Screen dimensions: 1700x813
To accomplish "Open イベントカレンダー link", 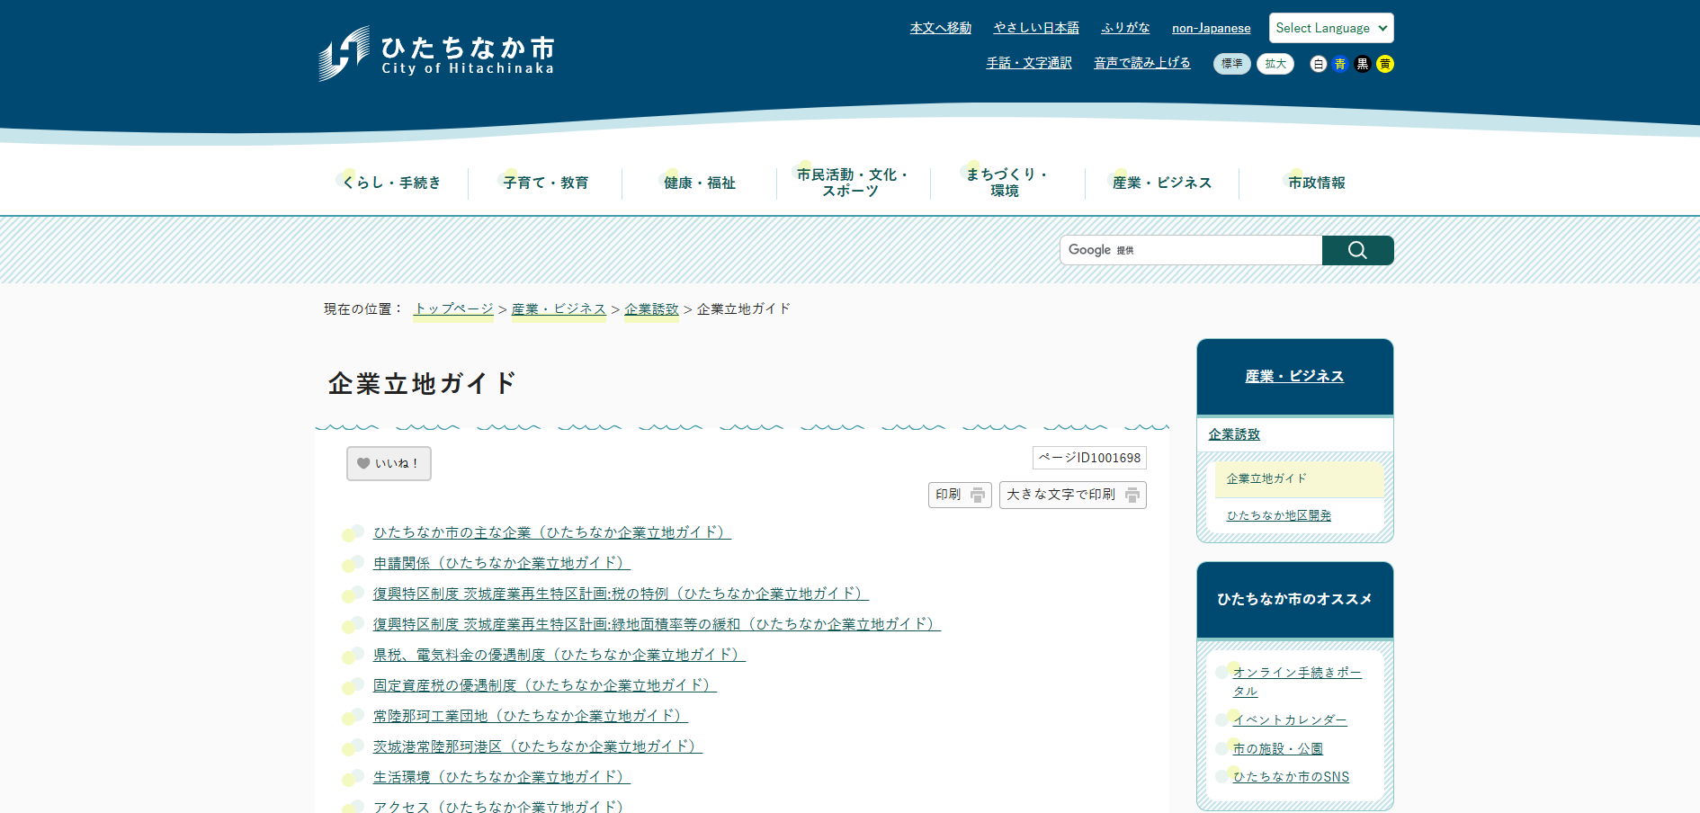I will (1290, 720).
